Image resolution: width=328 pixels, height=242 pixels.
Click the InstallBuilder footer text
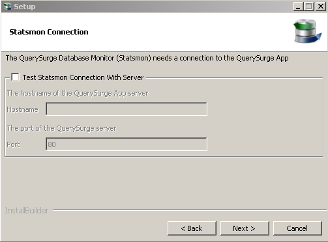[27, 211]
